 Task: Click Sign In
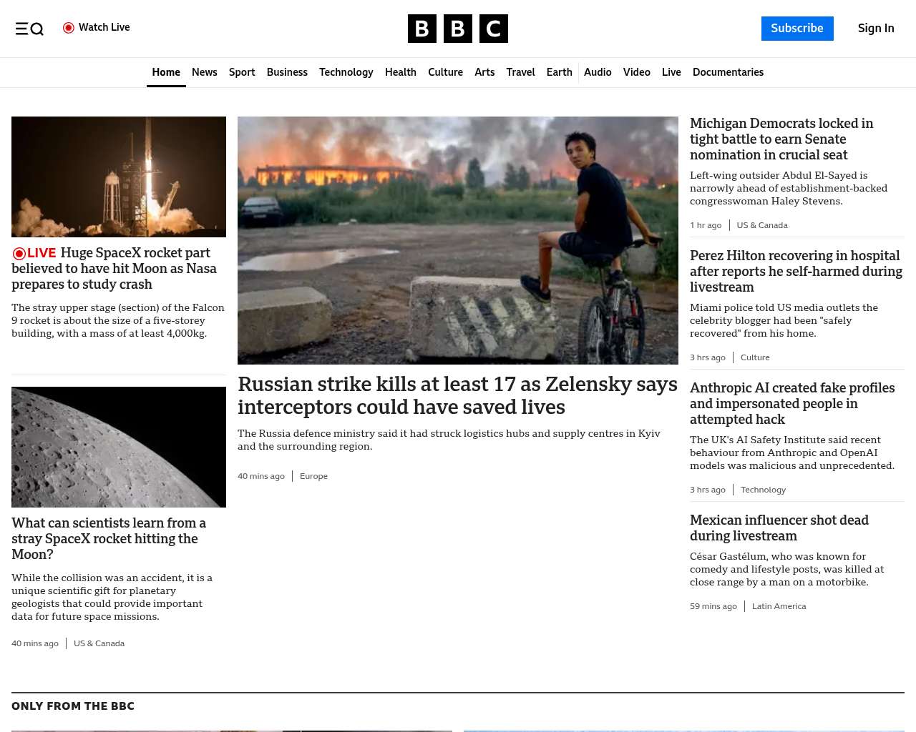coord(876,29)
